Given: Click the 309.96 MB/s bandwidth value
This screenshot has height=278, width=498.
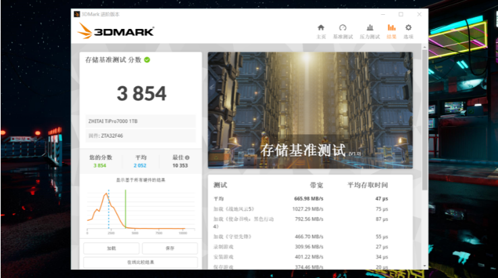Looking at the screenshot, I should tap(309, 246).
